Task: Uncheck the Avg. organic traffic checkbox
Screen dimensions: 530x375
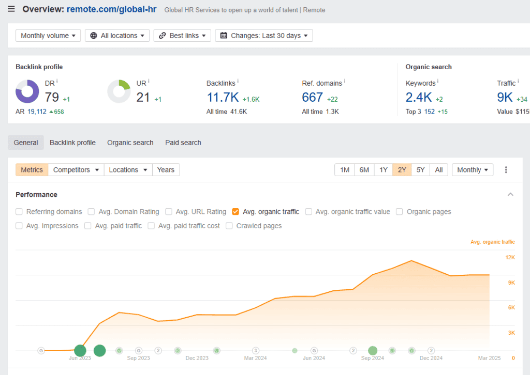Action: tap(235, 212)
